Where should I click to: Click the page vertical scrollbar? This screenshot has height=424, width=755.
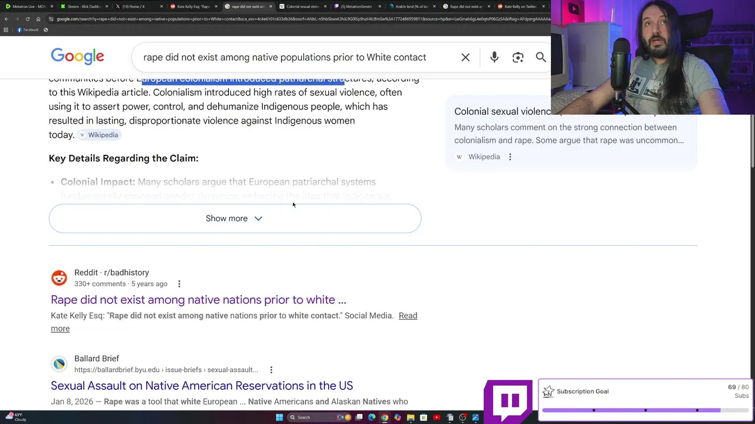tap(752, 141)
